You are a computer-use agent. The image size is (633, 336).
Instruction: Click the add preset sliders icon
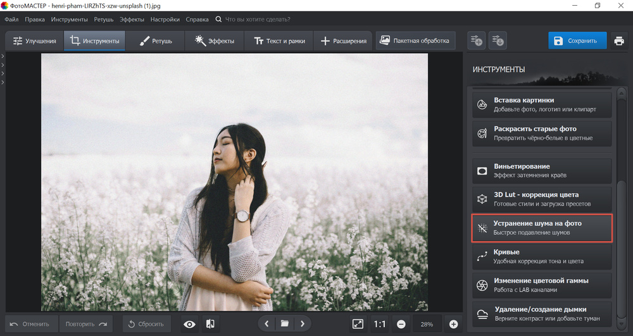tap(477, 41)
